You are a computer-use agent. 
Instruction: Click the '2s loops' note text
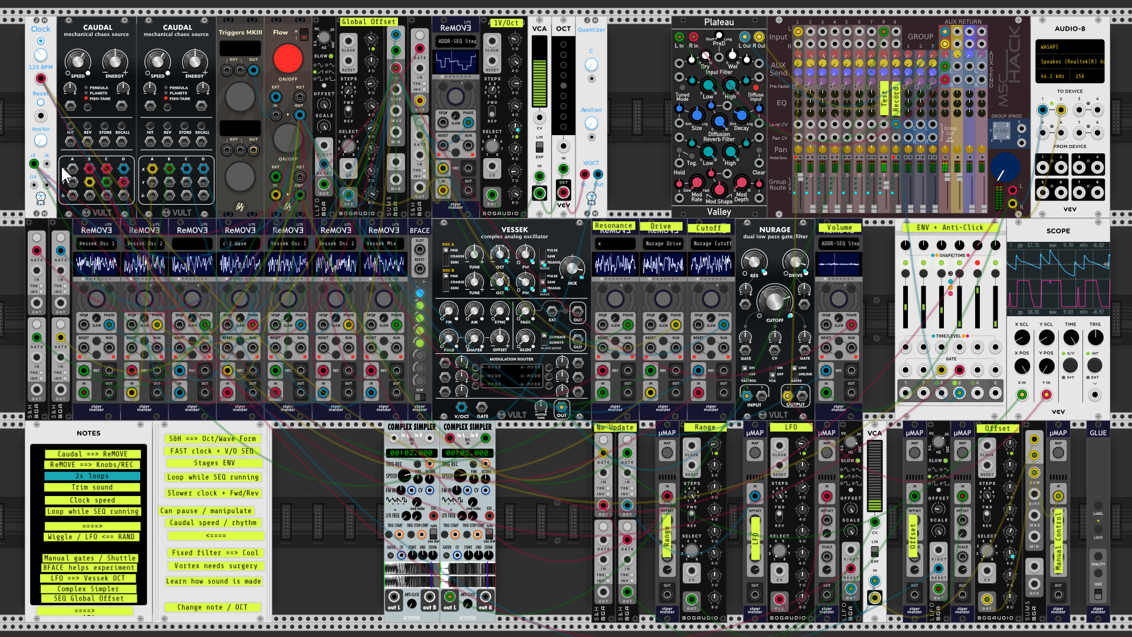coord(92,476)
